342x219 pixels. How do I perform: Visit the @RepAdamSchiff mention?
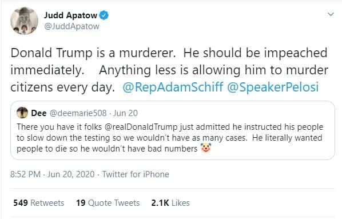point(173,87)
